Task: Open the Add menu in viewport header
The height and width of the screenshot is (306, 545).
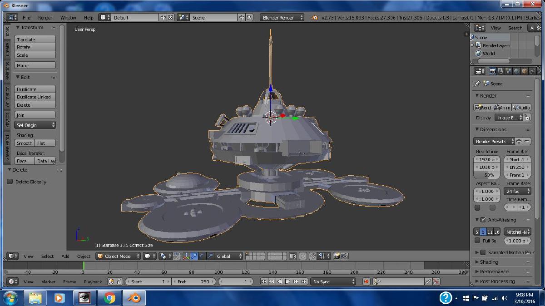Action: click(x=65, y=256)
